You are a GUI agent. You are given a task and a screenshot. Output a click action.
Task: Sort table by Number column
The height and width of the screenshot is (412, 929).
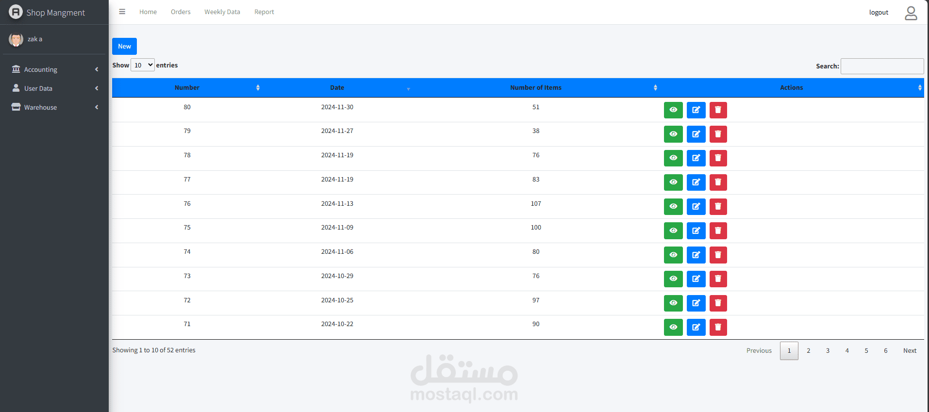(x=187, y=88)
